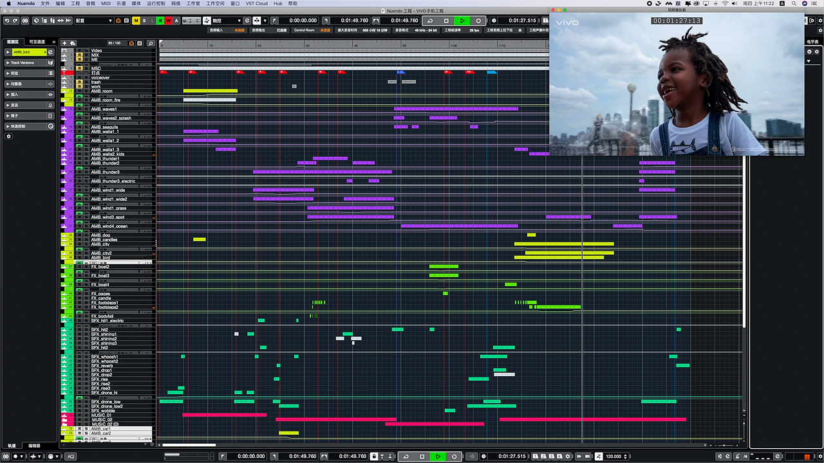Screen dimensions: 824x463
Task: Click the inspector options menu icon beside 可见通道
Action: pyautogui.click(x=53, y=42)
